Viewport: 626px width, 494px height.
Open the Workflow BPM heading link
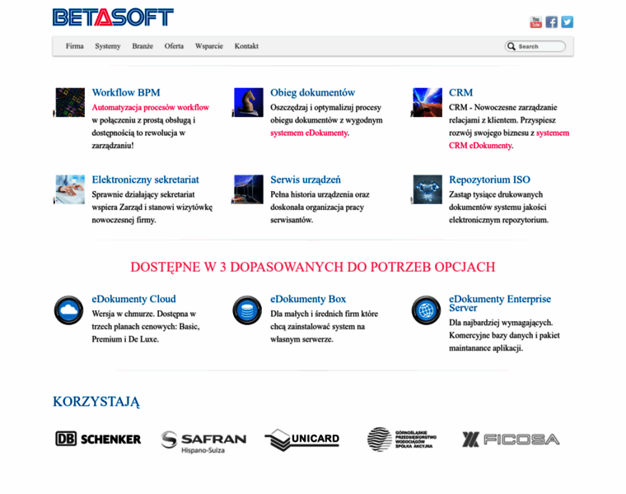[x=126, y=92]
